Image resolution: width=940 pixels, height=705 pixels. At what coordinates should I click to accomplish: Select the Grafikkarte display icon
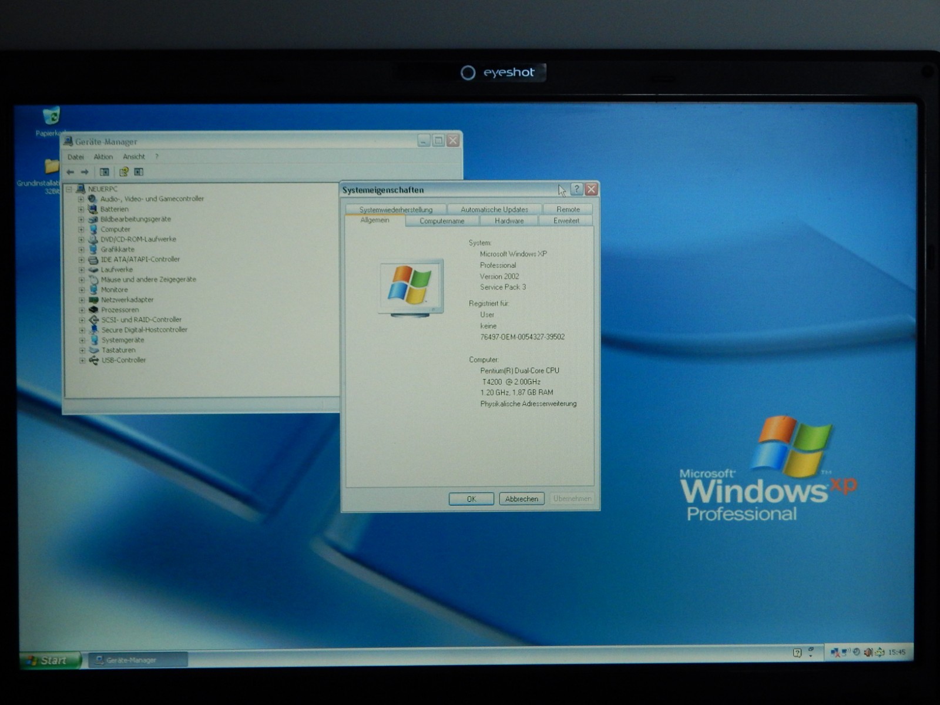pyautogui.click(x=93, y=249)
